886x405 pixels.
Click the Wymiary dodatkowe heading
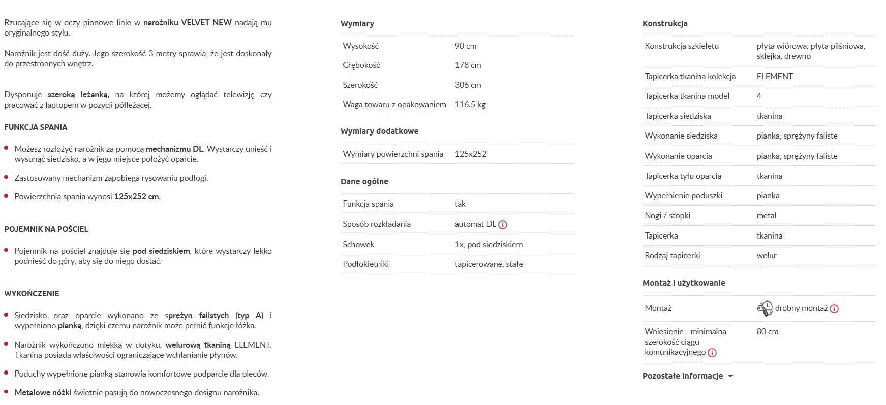click(380, 131)
